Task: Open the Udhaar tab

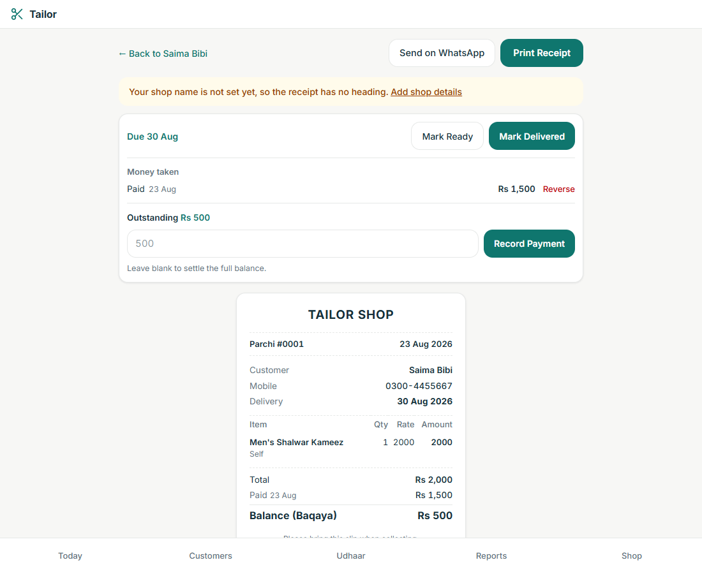Action: (x=351, y=556)
